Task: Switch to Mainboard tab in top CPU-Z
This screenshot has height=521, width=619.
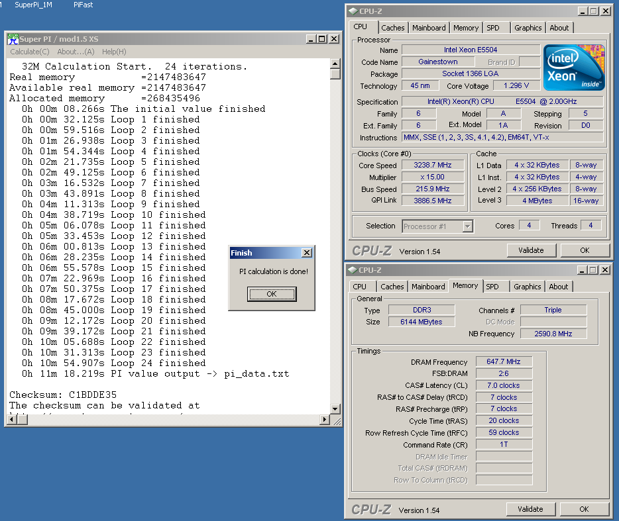Action: (429, 28)
